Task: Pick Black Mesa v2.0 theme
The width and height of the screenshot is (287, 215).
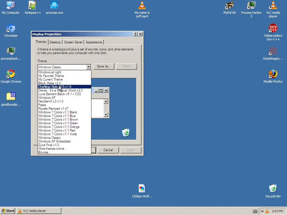Action: point(64,83)
